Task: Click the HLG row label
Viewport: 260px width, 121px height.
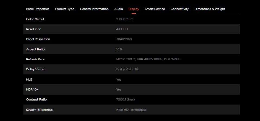Action: coord(29,79)
